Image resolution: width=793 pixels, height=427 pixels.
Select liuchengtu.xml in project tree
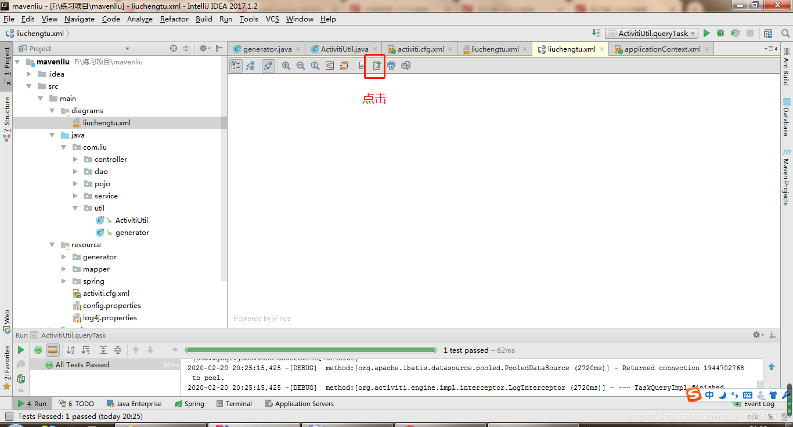pos(106,122)
